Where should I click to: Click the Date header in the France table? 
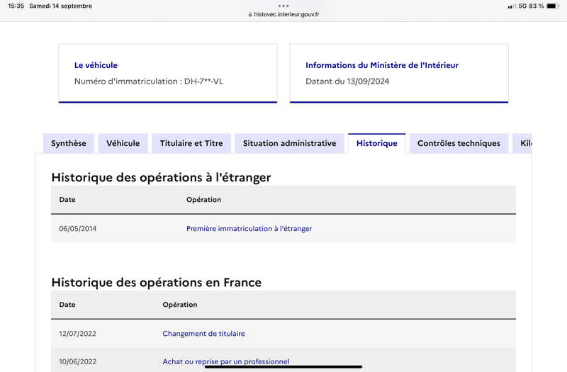tap(67, 305)
